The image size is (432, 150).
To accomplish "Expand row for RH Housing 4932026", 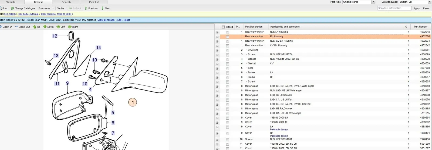I will tap(217, 37).
